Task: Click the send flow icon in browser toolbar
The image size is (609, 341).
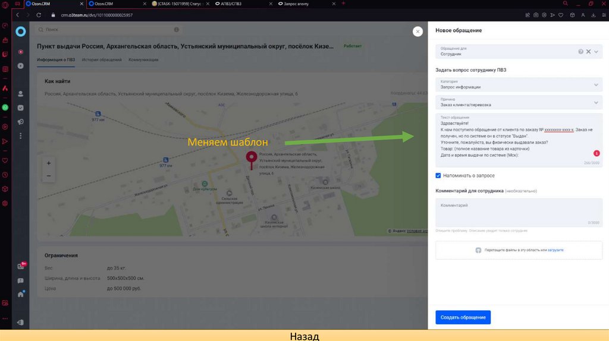Action: [553, 15]
